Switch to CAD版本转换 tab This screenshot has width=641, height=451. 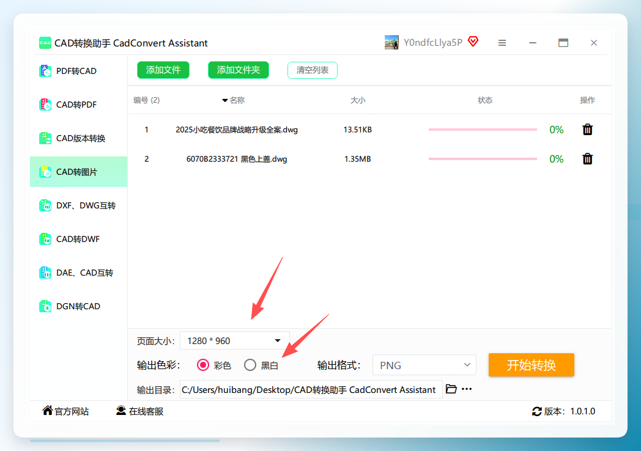(x=78, y=138)
